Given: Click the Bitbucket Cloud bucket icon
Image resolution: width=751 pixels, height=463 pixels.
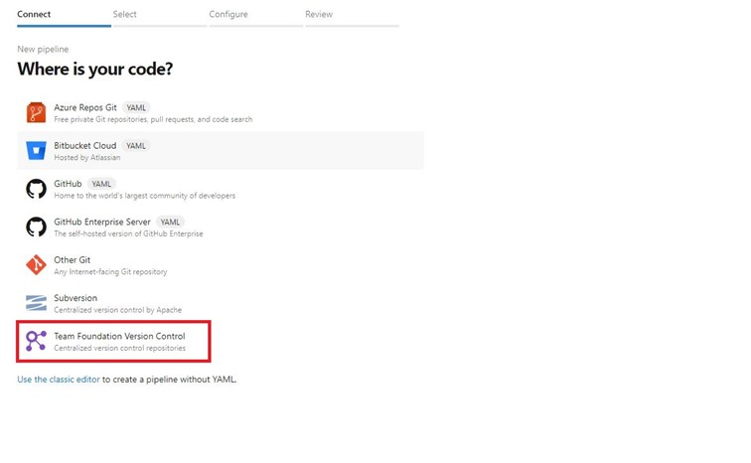Looking at the screenshot, I should [x=36, y=151].
